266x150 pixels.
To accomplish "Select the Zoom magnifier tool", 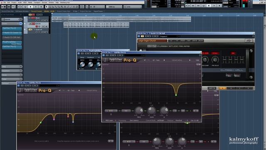I will (62, 7).
